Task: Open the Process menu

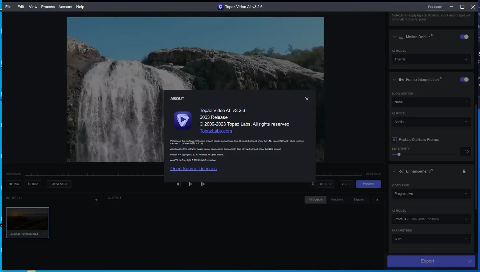Action: pyautogui.click(x=48, y=7)
